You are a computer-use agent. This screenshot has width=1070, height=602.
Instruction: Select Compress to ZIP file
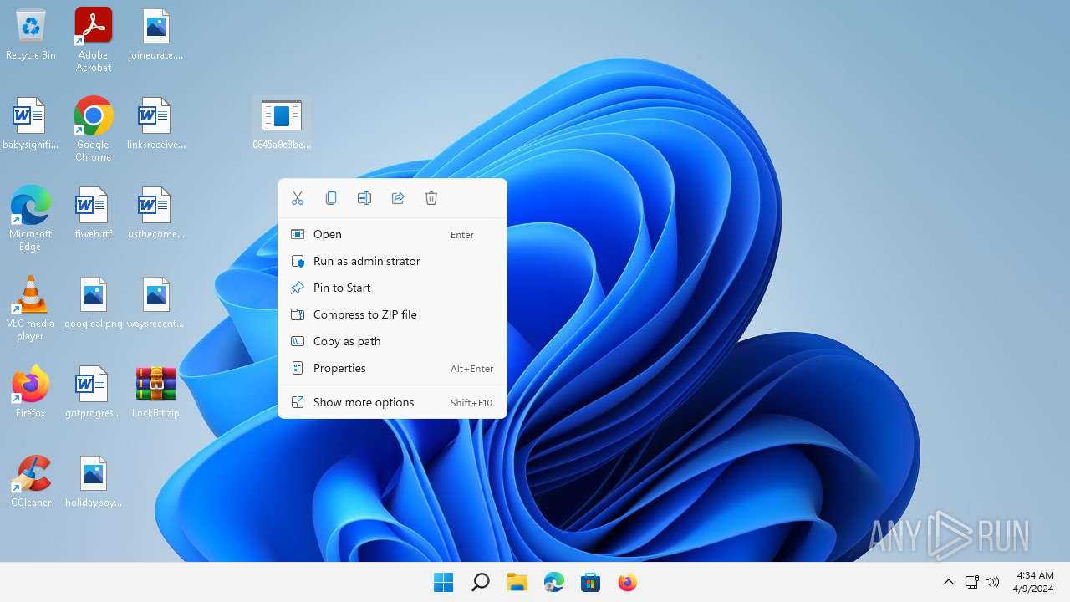pyautogui.click(x=392, y=314)
